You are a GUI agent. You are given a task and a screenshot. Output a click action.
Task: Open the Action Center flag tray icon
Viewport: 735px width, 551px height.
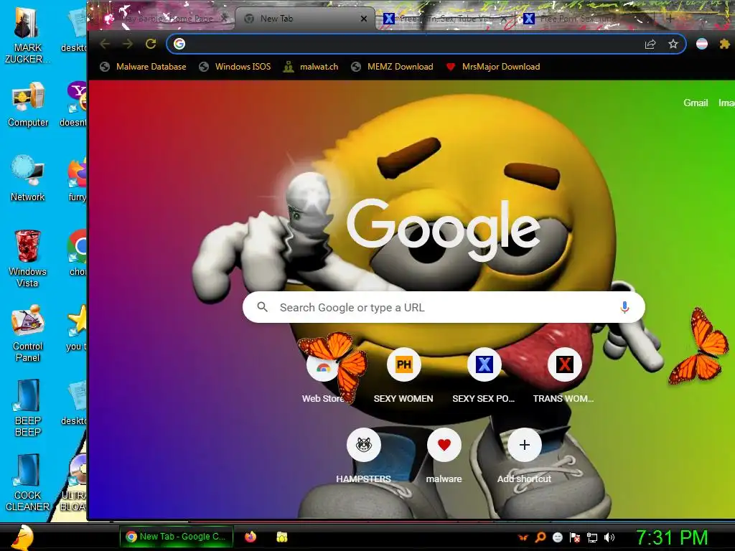(575, 537)
